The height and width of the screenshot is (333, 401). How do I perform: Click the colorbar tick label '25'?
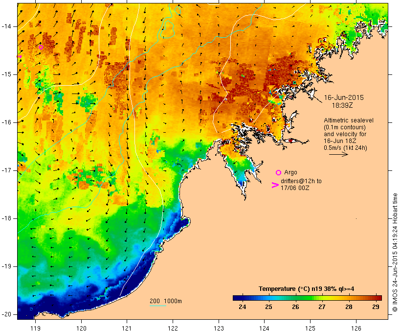point(269,307)
